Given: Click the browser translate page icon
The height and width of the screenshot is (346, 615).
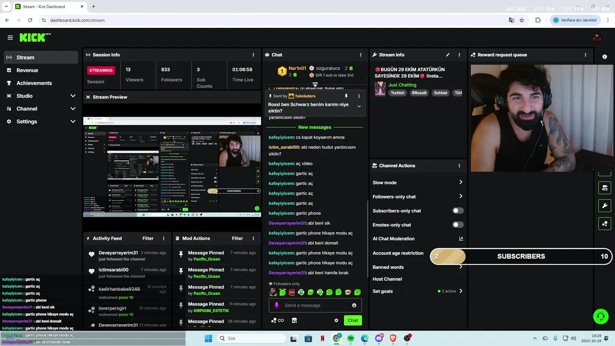Looking at the screenshot, I should 511,20.
